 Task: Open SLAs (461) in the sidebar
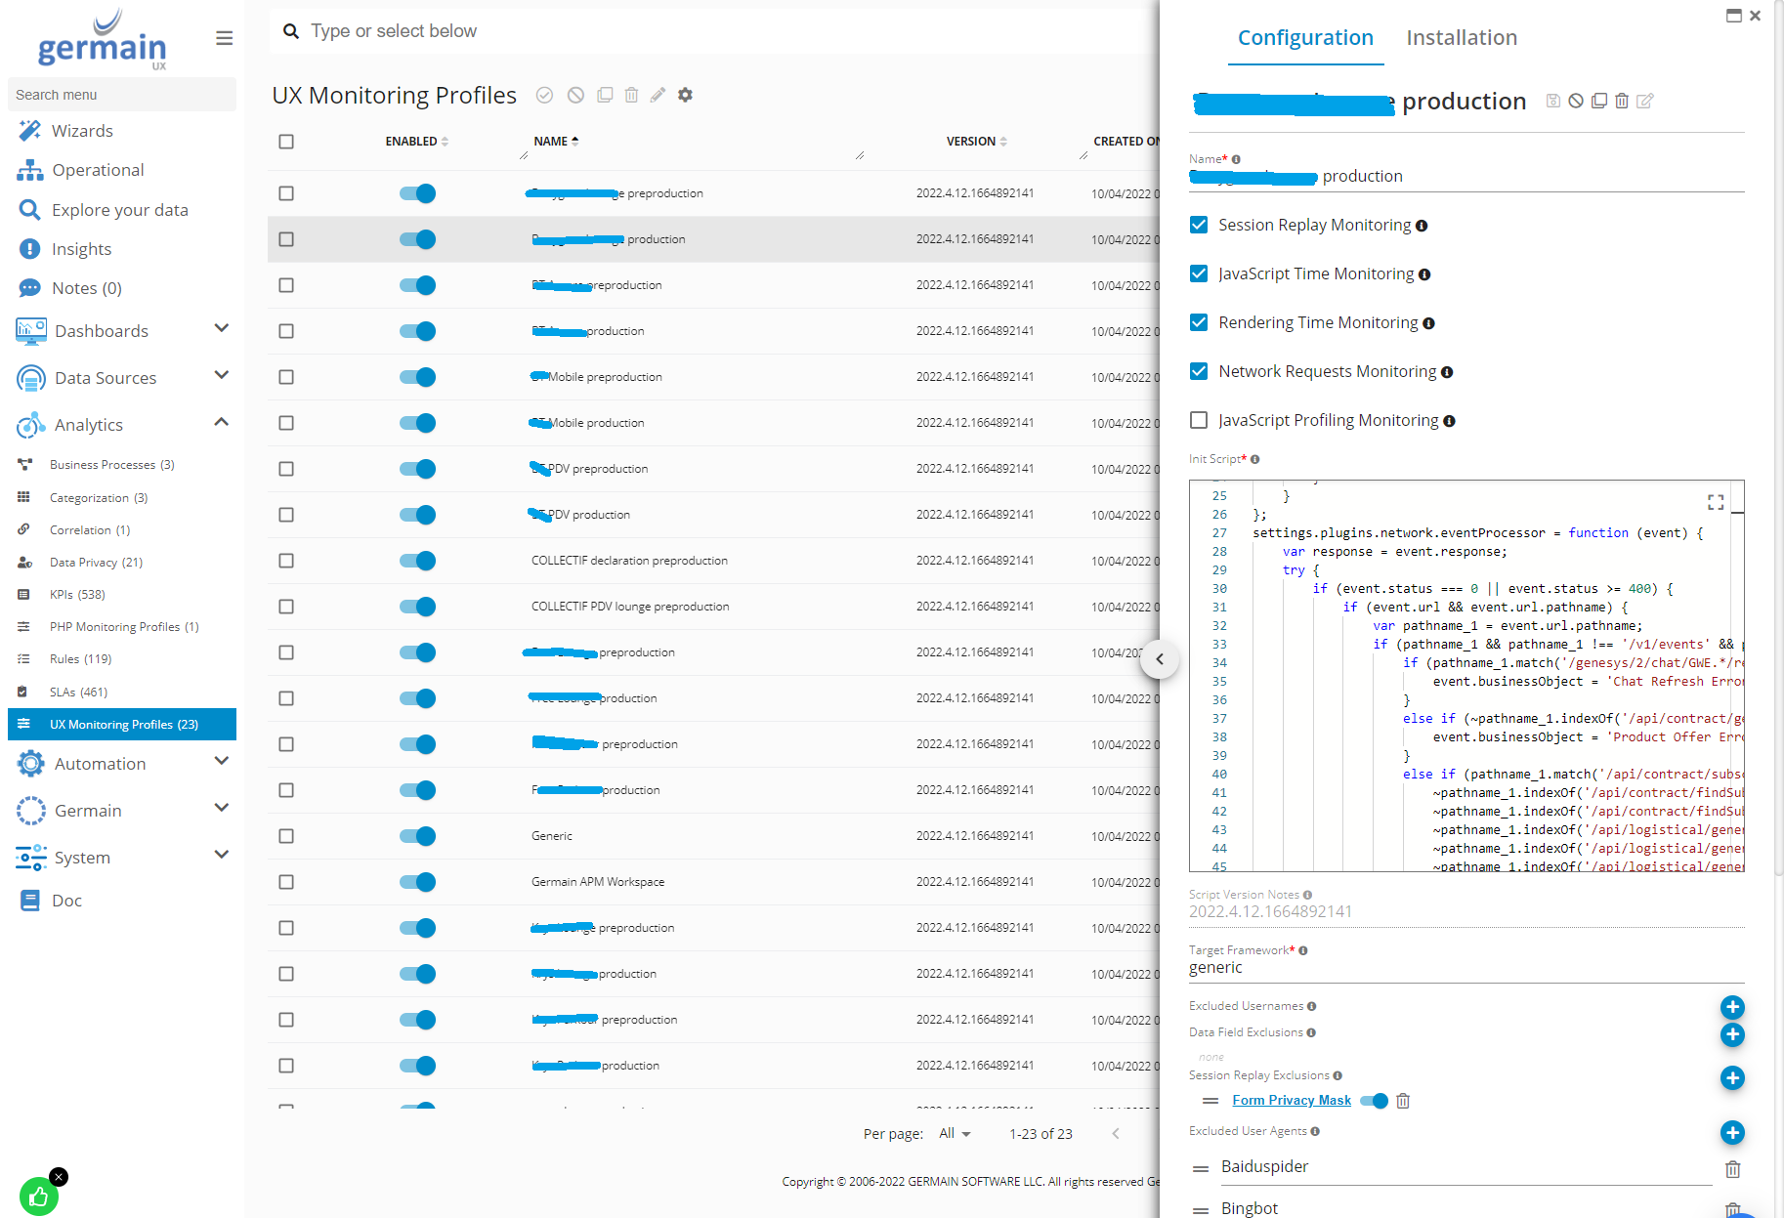point(78,692)
